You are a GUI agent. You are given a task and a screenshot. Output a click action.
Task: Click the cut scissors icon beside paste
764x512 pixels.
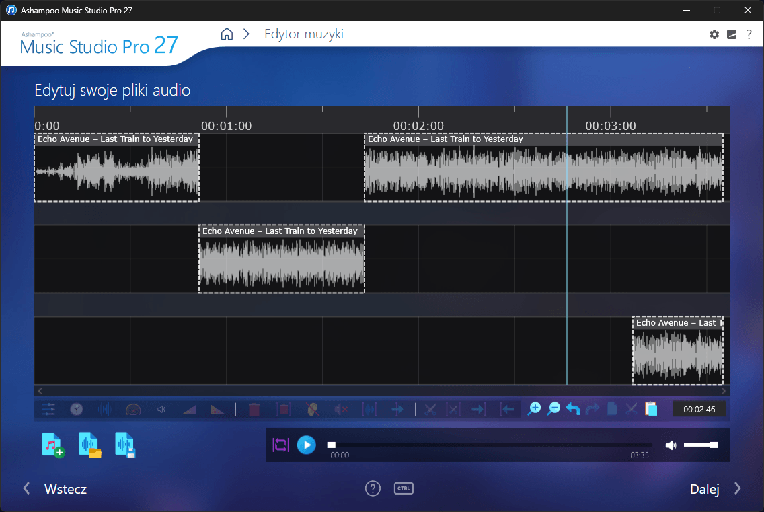pos(632,409)
